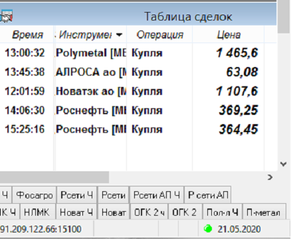Click the price cell 1 107,6
The image size is (291, 239).
point(237,91)
